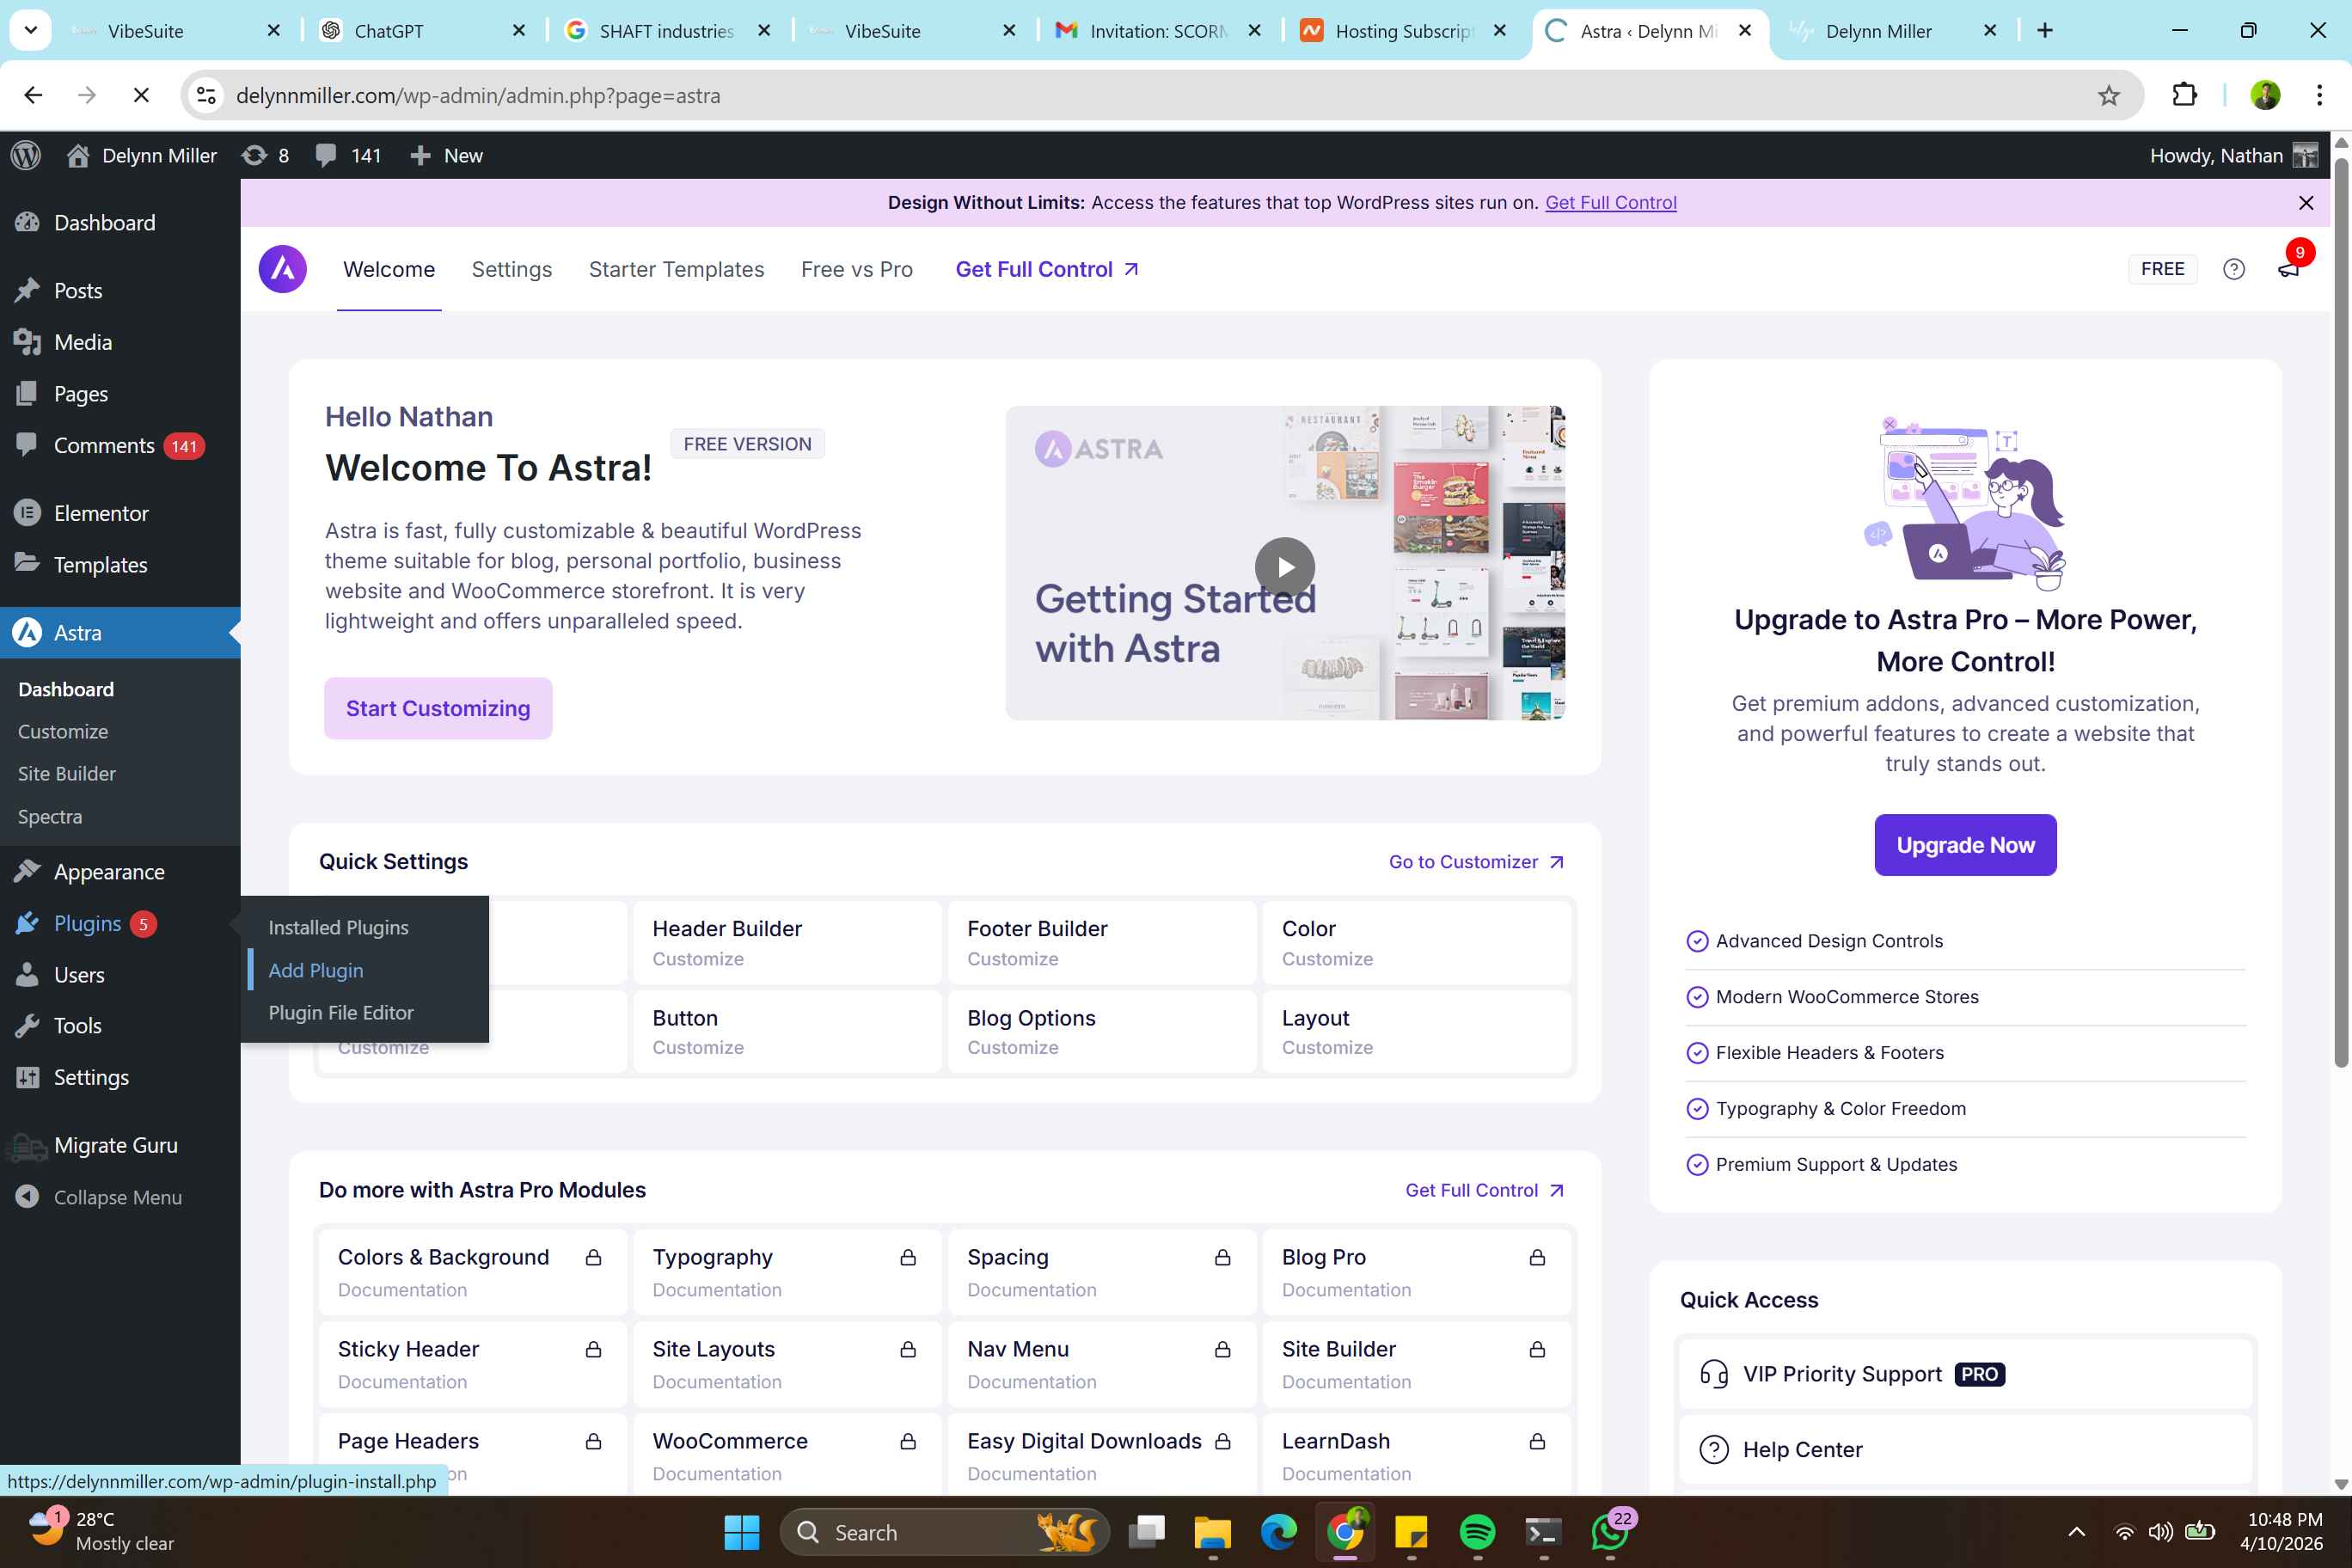Viewport: 2352px width, 1568px height.
Task: Open the help question mark icon
Action: (2233, 269)
